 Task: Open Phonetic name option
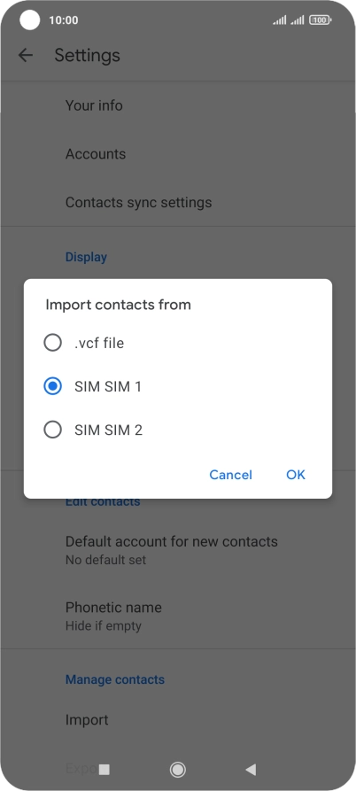[178, 616]
